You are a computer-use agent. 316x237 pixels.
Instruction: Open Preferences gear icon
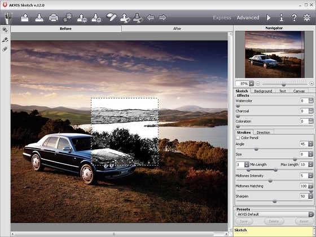(x=307, y=17)
